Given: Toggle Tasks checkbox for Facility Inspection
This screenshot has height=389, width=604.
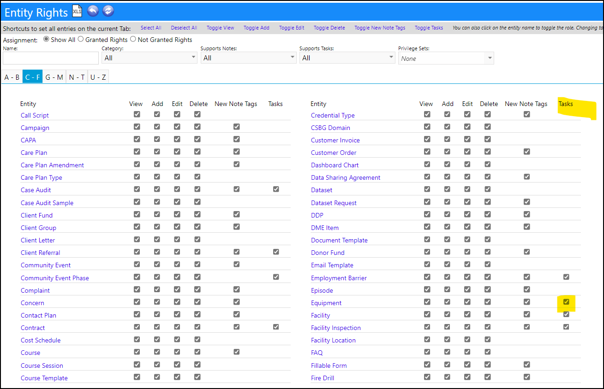Looking at the screenshot, I should tap(566, 327).
